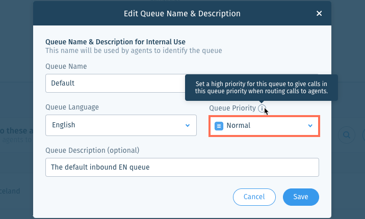The width and height of the screenshot is (365, 219).
Task: Click the dialog title Edit Queue Name & Description
Action: pyautogui.click(x=182, y=13)
